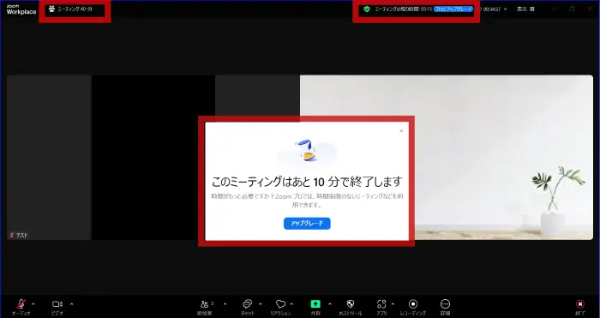Expand the apps options chevron
The width and height of the screenshot is (600, 318).
[x=393, y=304]
